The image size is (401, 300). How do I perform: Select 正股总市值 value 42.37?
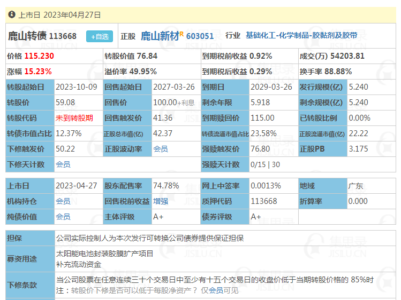tap(163, 133)
